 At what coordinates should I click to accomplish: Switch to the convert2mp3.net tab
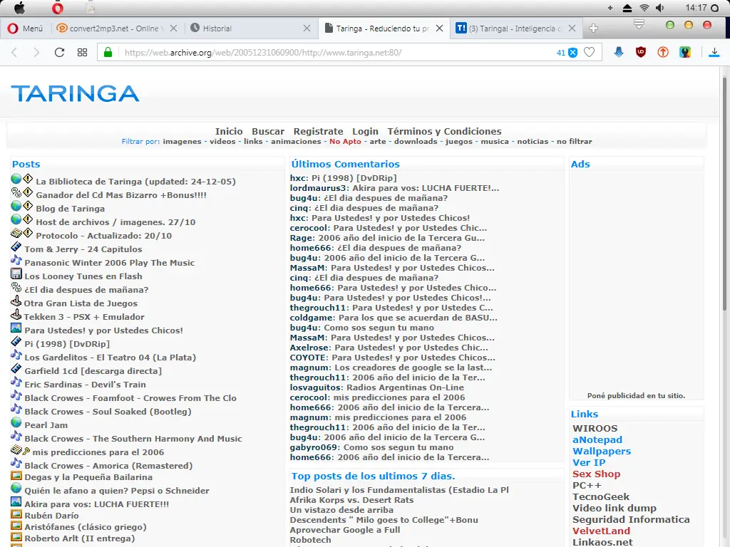tap(107, 28)
